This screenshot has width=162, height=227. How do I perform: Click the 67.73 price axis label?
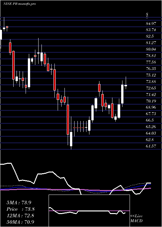point(151,114)
